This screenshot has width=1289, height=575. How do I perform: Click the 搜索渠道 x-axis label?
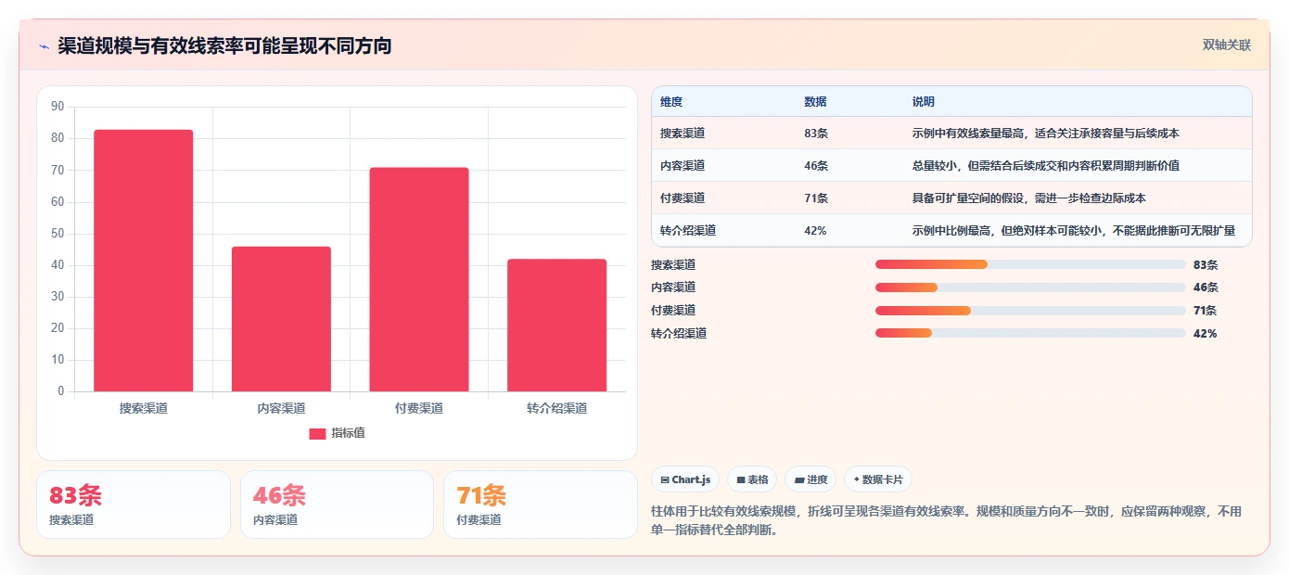[x=144, y=408]
